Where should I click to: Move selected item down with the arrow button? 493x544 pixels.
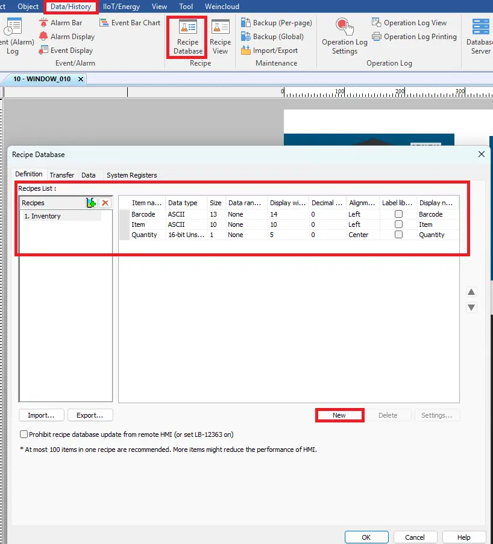471,307
